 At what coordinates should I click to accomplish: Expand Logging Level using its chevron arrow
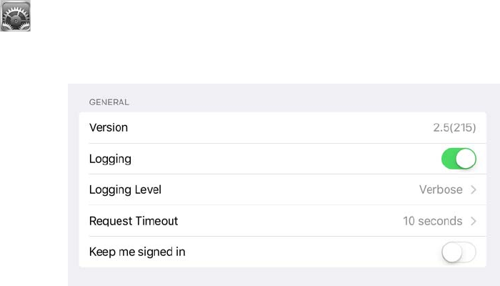473,190
